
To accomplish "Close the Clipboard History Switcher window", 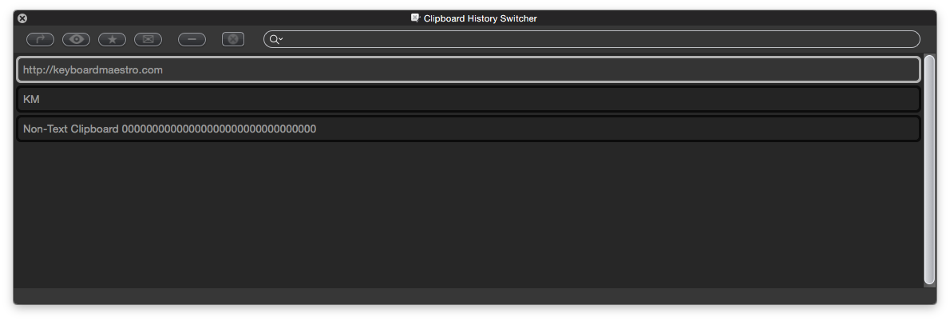I will click(22, 19).
